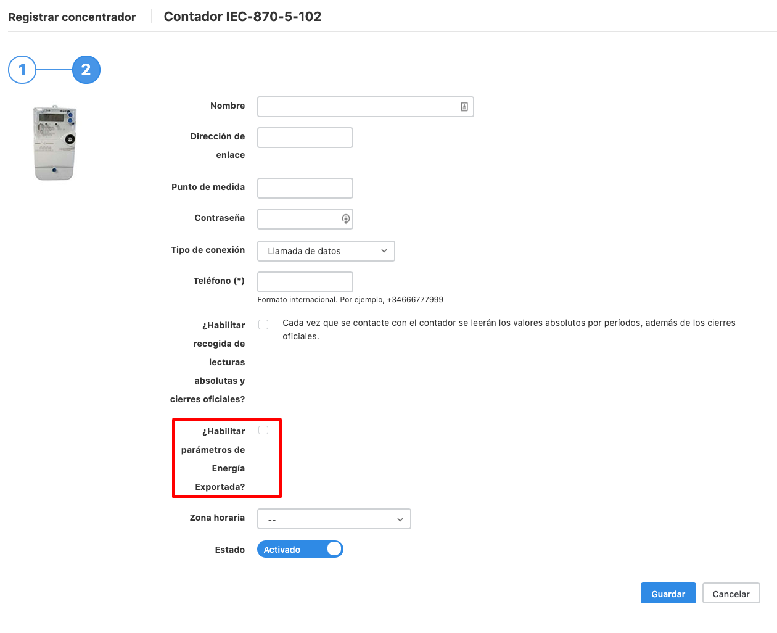Image resolution: width=777 pixels, height=633 pixels.
Task: Click the Teléfono input field
Action: point(305,282)
